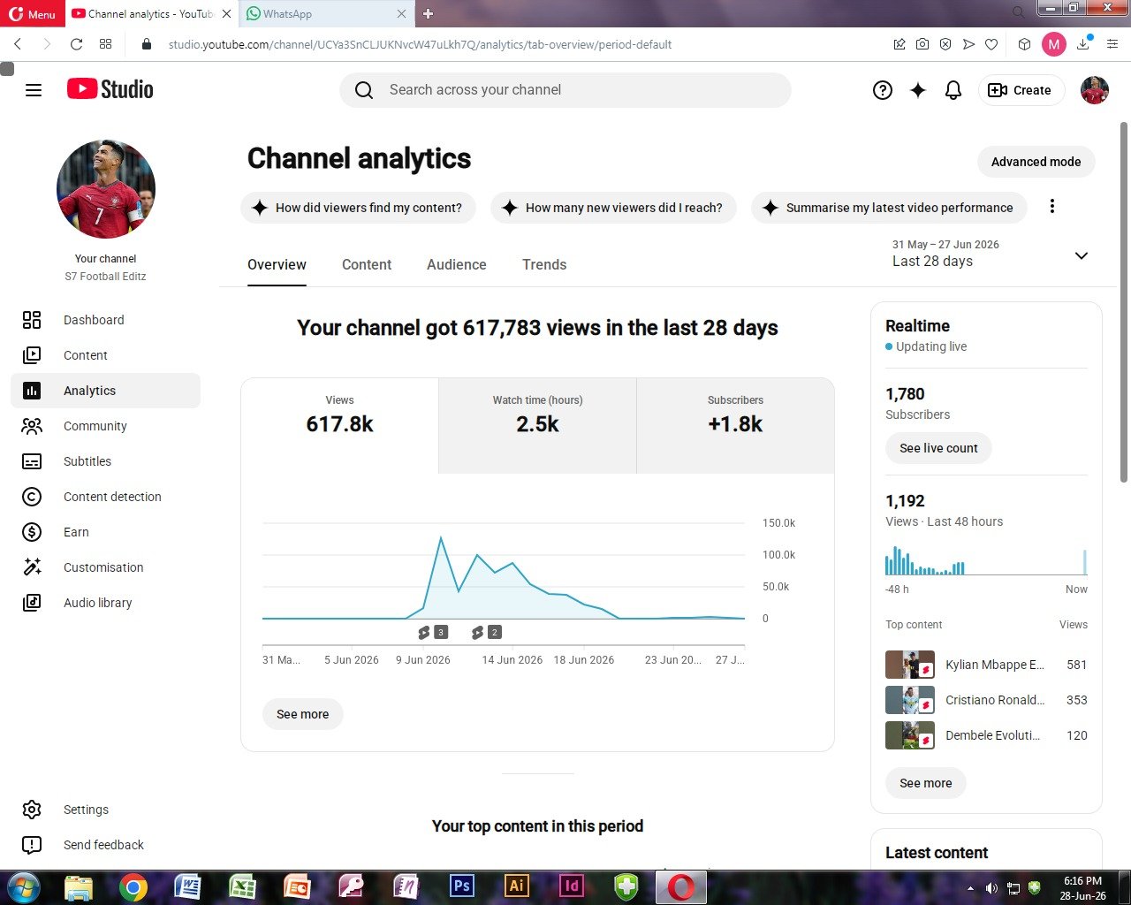Expand the Last 28 days date dropdown
This screenshot has height=905, width=1131.
990,254
